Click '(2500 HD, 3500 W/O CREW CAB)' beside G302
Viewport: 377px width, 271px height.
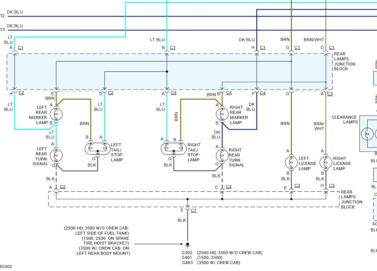pos(230,253)
